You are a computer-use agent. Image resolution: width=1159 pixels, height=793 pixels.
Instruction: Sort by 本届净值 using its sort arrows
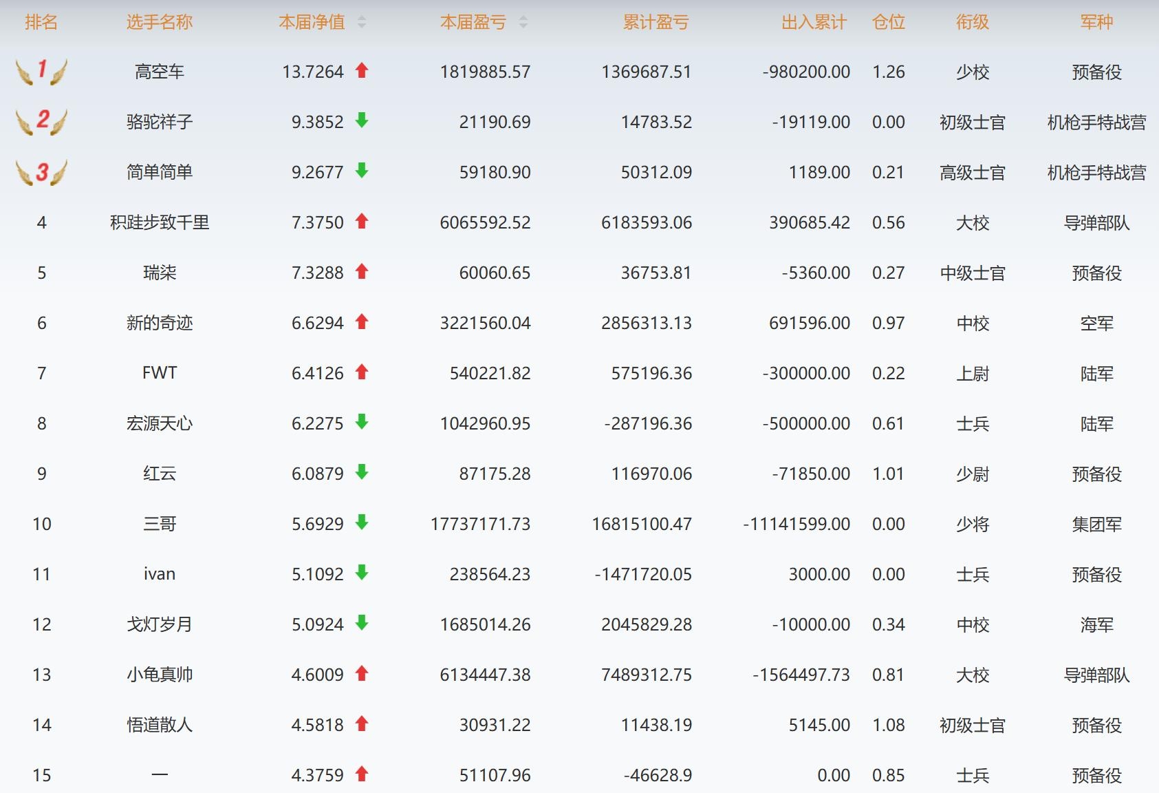tap(362, 23)
